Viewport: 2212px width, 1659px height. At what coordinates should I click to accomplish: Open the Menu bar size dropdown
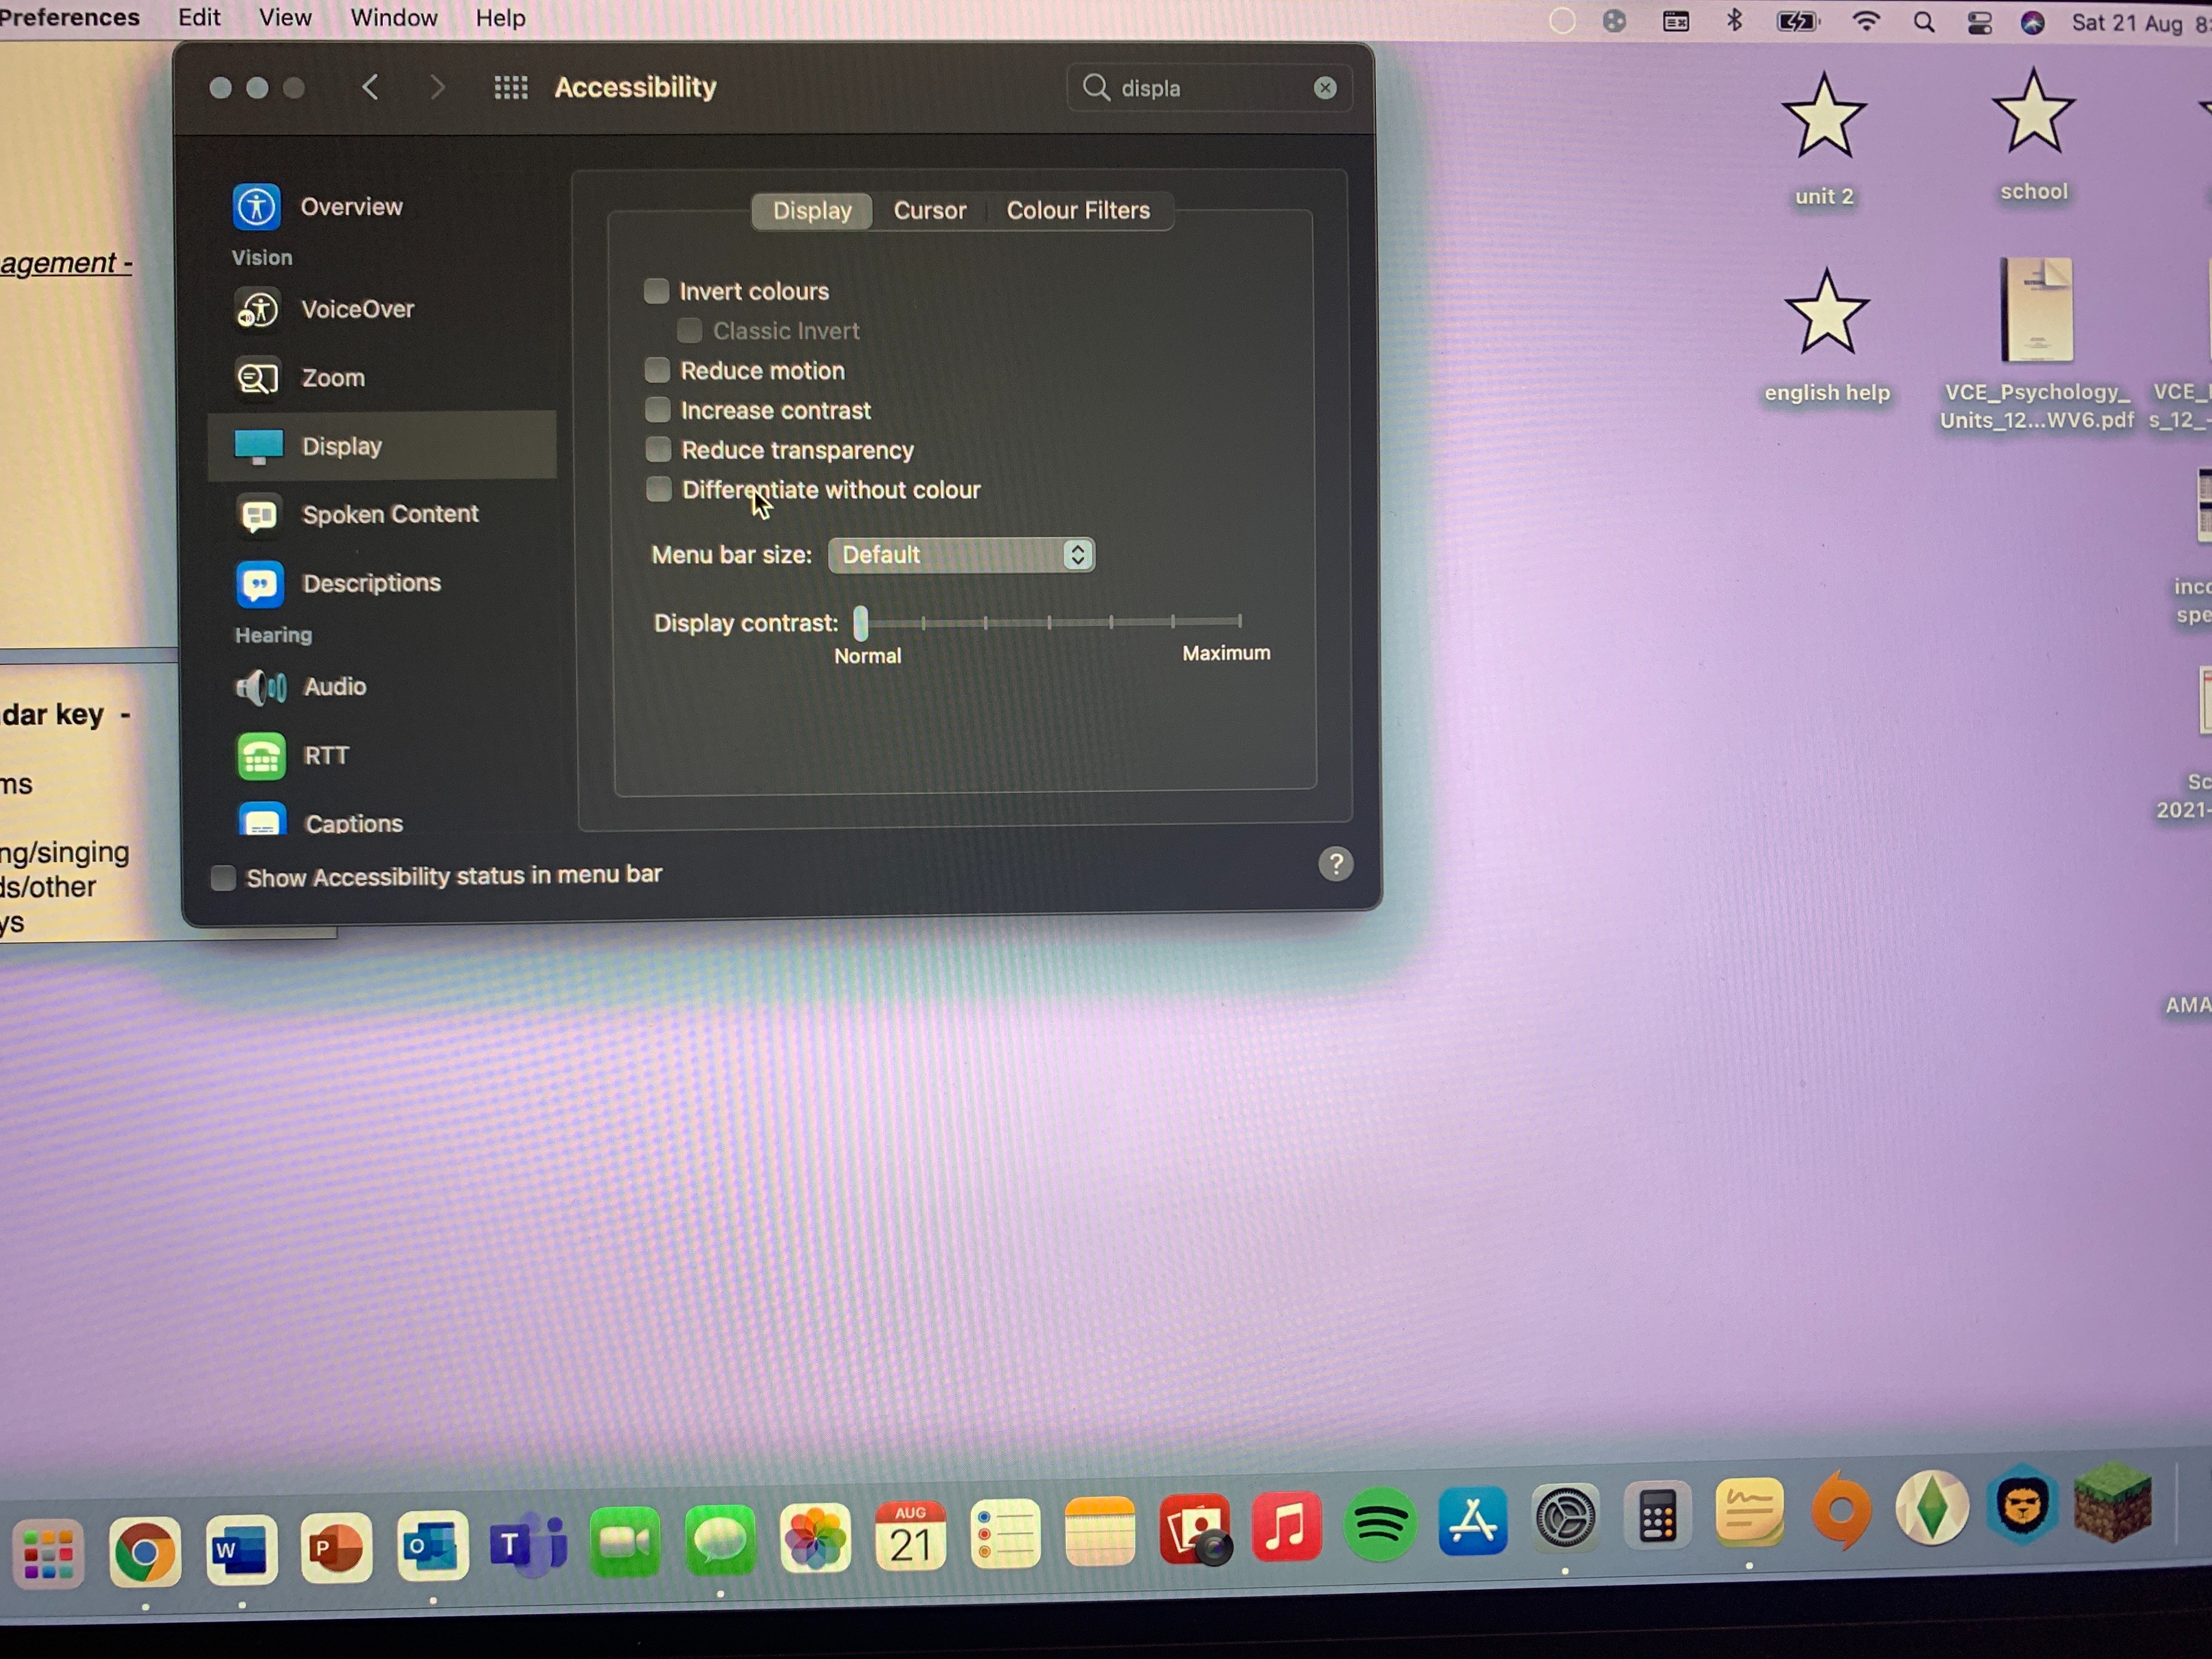961,555
